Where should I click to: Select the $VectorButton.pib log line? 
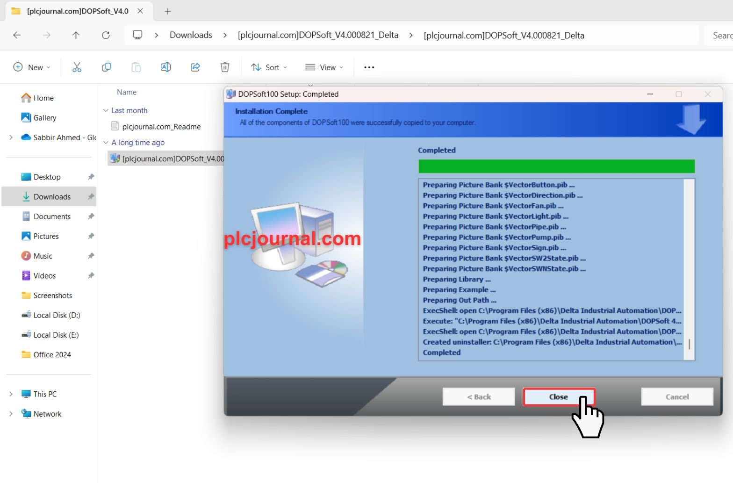(x=498, y=185)
